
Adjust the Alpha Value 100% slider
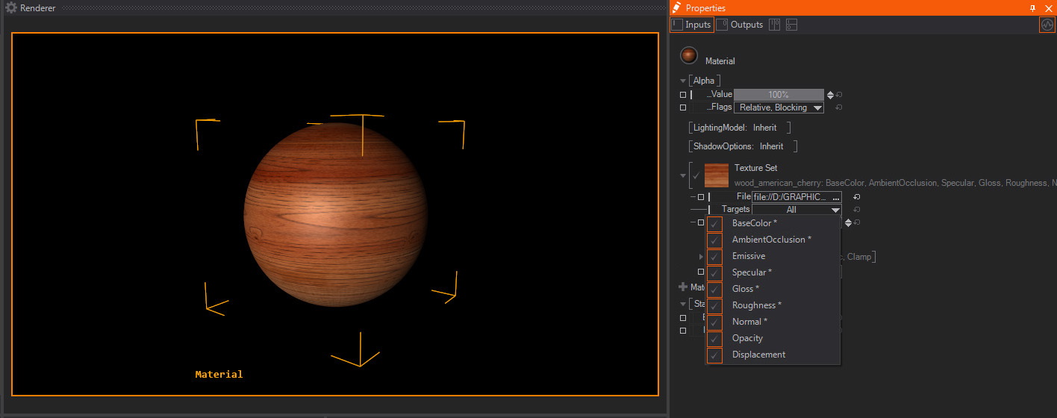click(779, 95)
